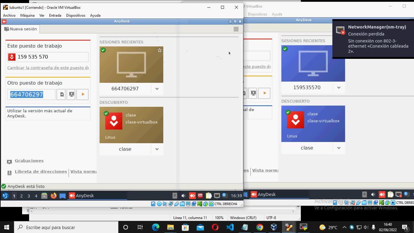Open file manager icon in Lubuntu panel
This screenshot has height=233, width=414.
point(44,196)
